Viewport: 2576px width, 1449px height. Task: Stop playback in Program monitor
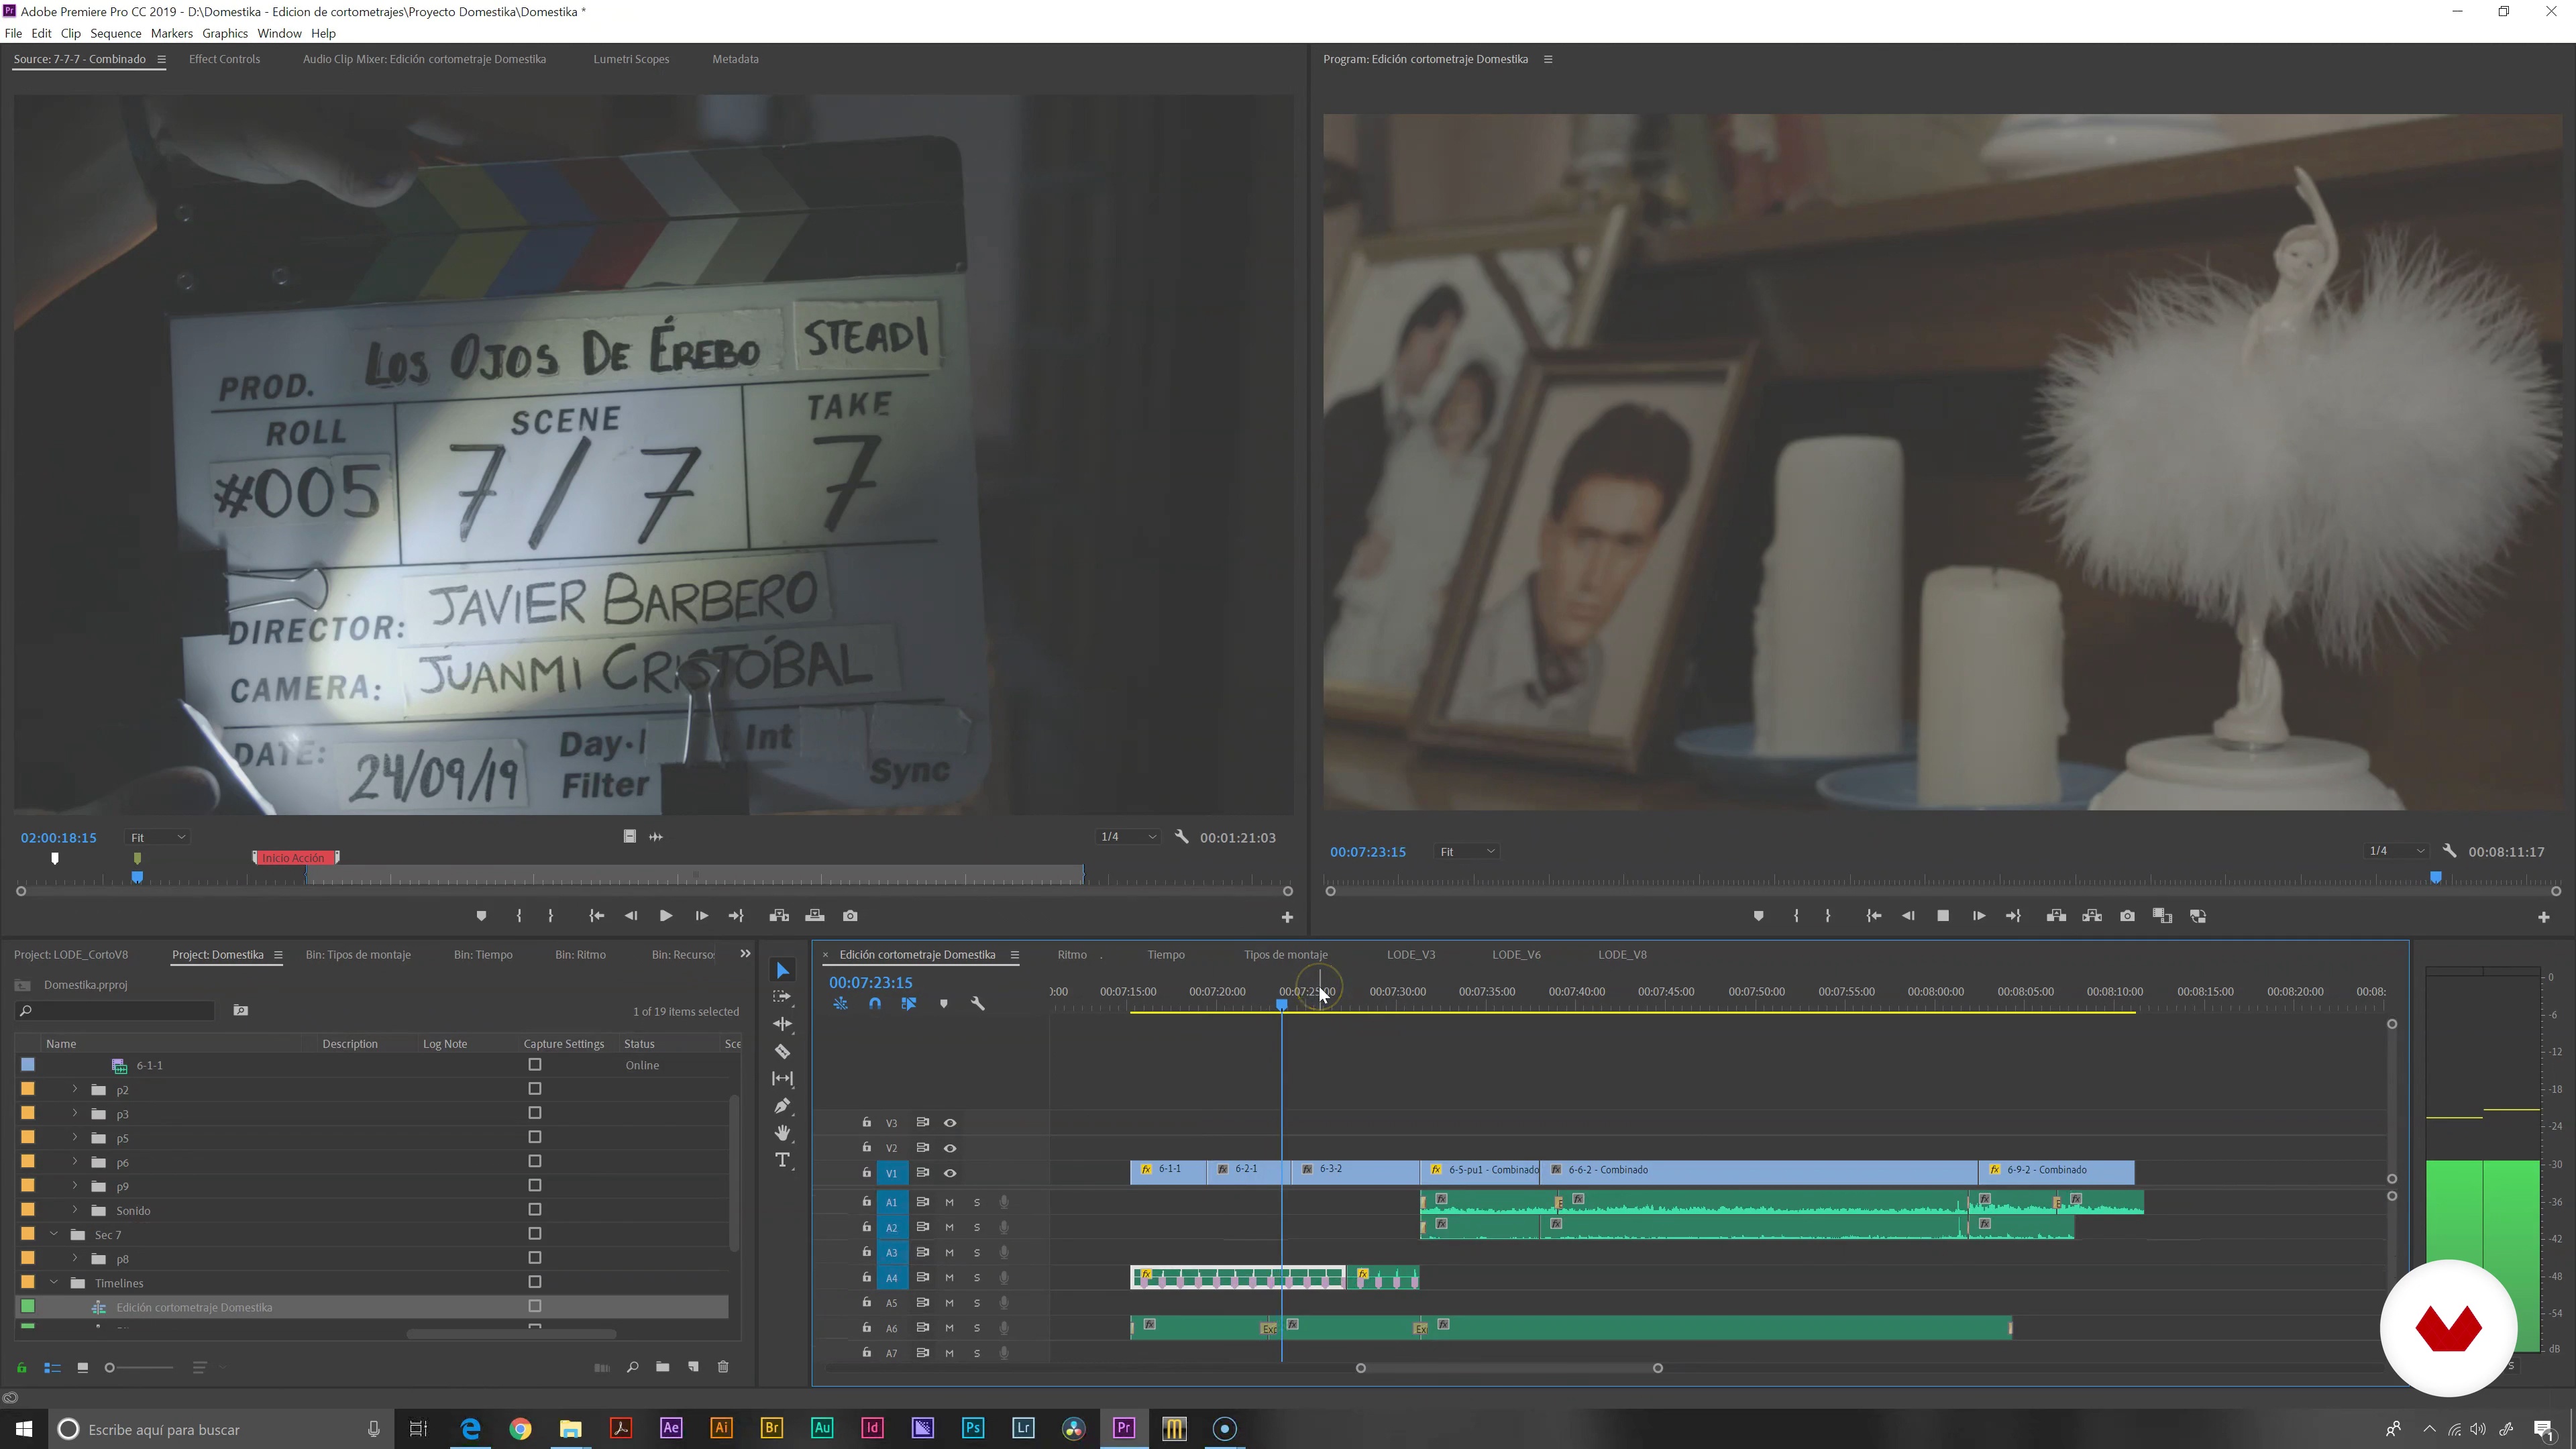pyautogui.click(x=1943, y=916)
